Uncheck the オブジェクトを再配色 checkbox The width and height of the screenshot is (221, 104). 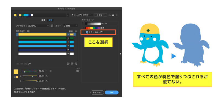[15, 92]
